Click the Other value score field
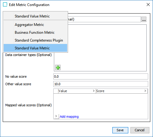Screen dimensions: 153x137 pyautogui.click(x=101, y=84)
